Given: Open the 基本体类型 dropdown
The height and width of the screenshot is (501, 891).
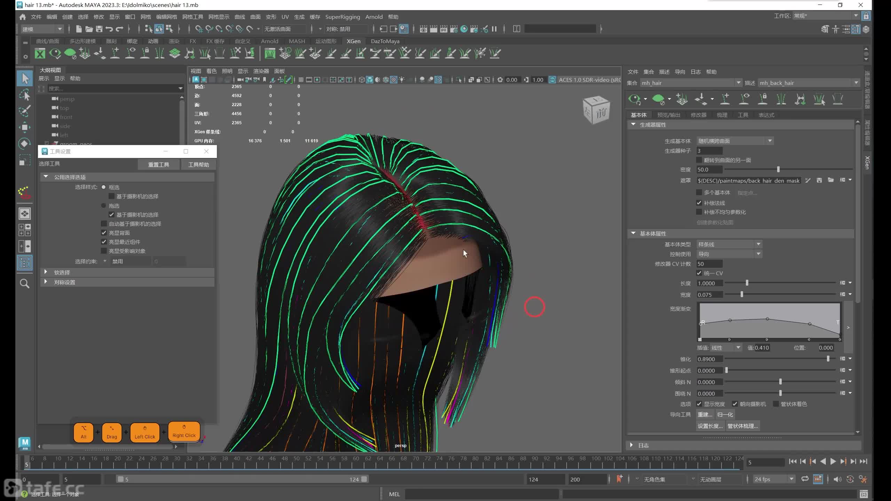Looking at the screenshot, I should click(729, 244).
